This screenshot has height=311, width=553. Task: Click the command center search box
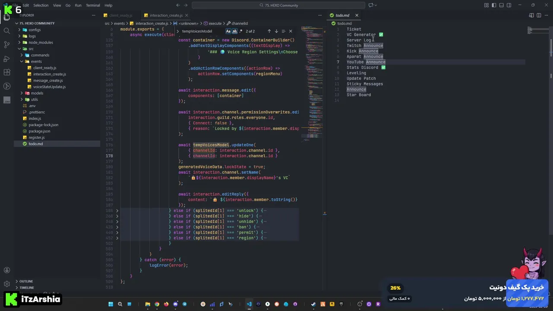(279, 5)
